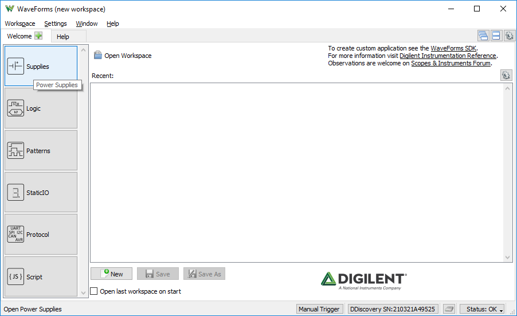Open Digilent Instrumentation Reference link
The width and height of the screenshot is (517, 316).
pyautogui.click(x=448, y=56)
